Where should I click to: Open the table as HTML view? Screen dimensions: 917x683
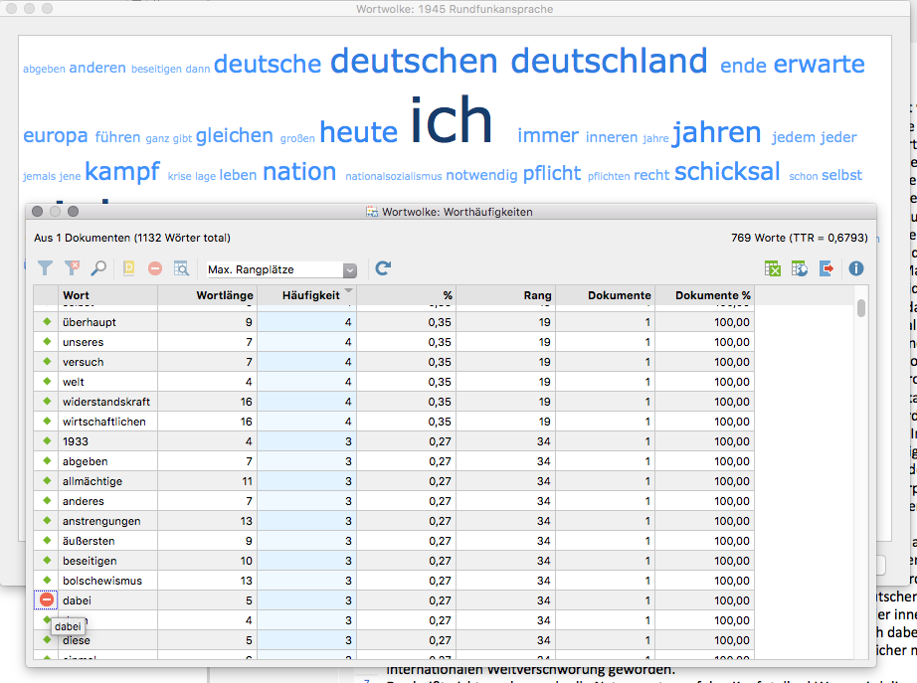pyautogui.click(x=800, y=269)
